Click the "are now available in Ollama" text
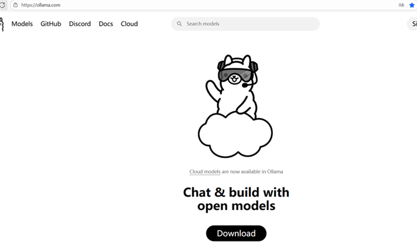The height and width of the screenshot is (242, 417). click(253, 172)
